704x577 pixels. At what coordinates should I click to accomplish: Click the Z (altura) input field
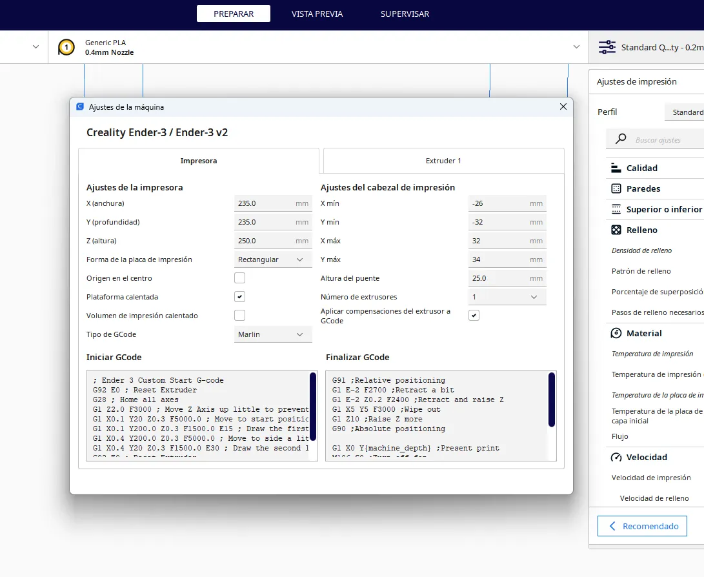click(273, 241)
